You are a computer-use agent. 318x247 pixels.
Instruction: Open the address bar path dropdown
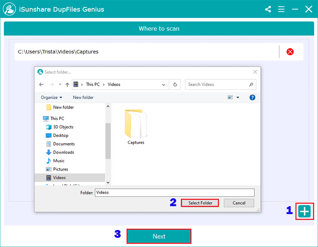point(163,84)
